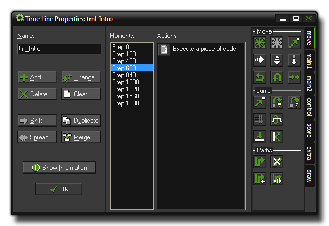Click the Duplicate button
This screenshot has width=329, height=226.
(x=80, y=121)
